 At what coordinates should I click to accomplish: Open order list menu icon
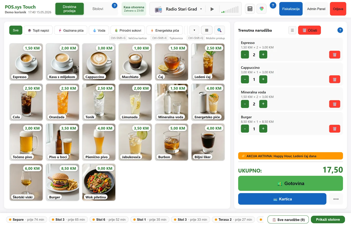292,30
